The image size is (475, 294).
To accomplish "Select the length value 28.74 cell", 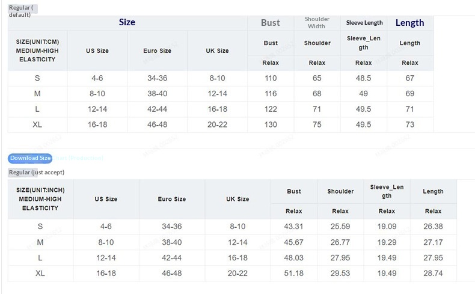I will [433, 274].
